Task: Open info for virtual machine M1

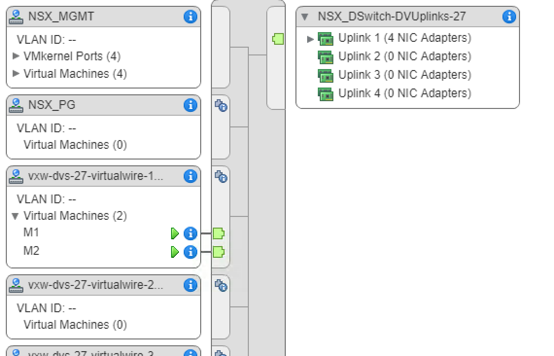Action: pyautogui.click(x=190, y=233)
